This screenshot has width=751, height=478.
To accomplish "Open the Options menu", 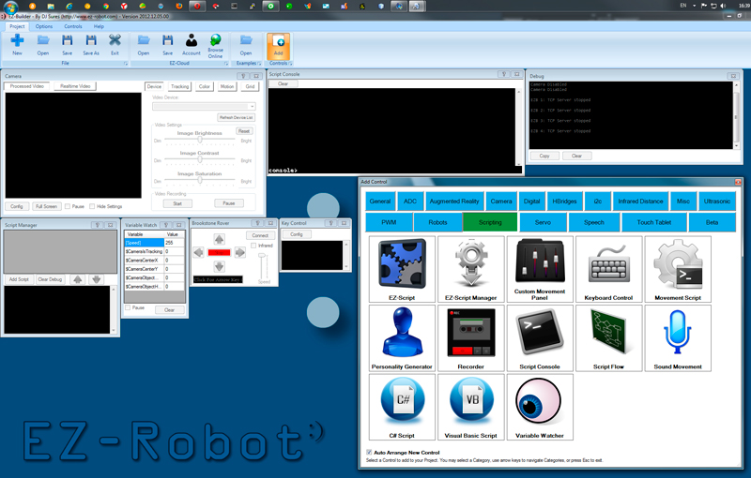I will click(x=43, y=26).
